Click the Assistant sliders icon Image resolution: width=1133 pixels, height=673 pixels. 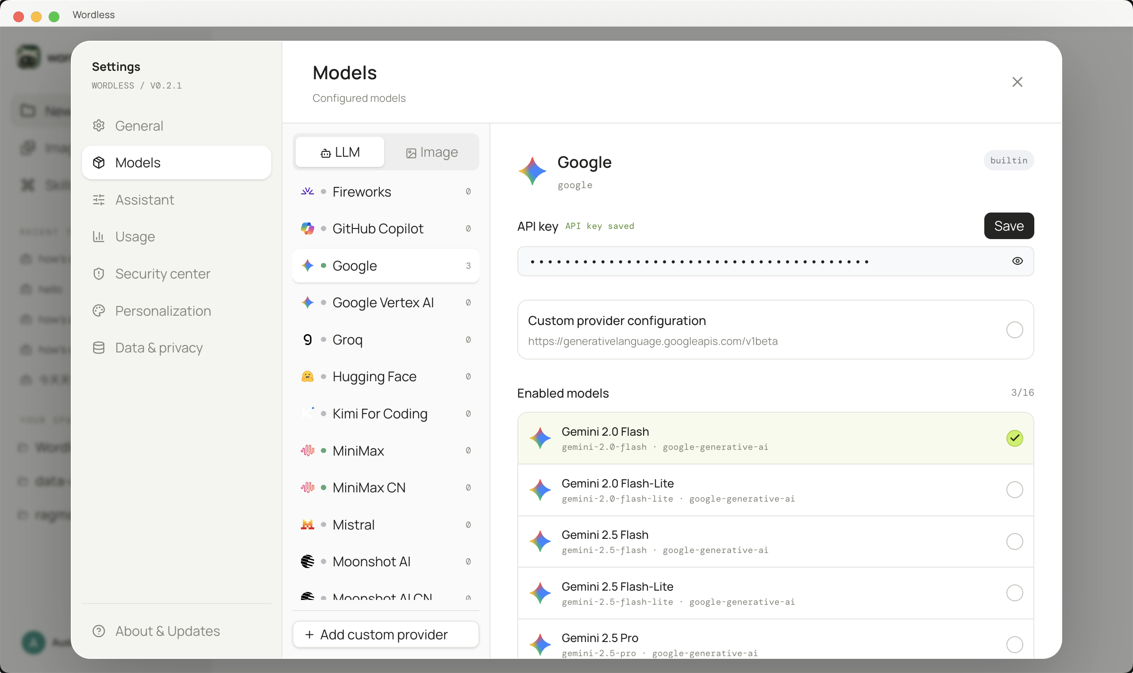[99, 200]
